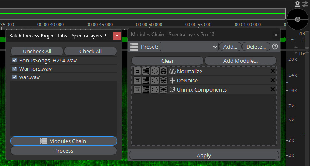
Task: Toggle the dashed selection circle icon for Normalize
Action: [155, 71]
